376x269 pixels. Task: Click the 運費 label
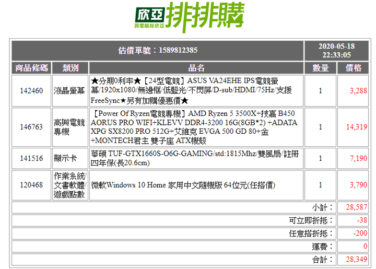coord(323,246)
